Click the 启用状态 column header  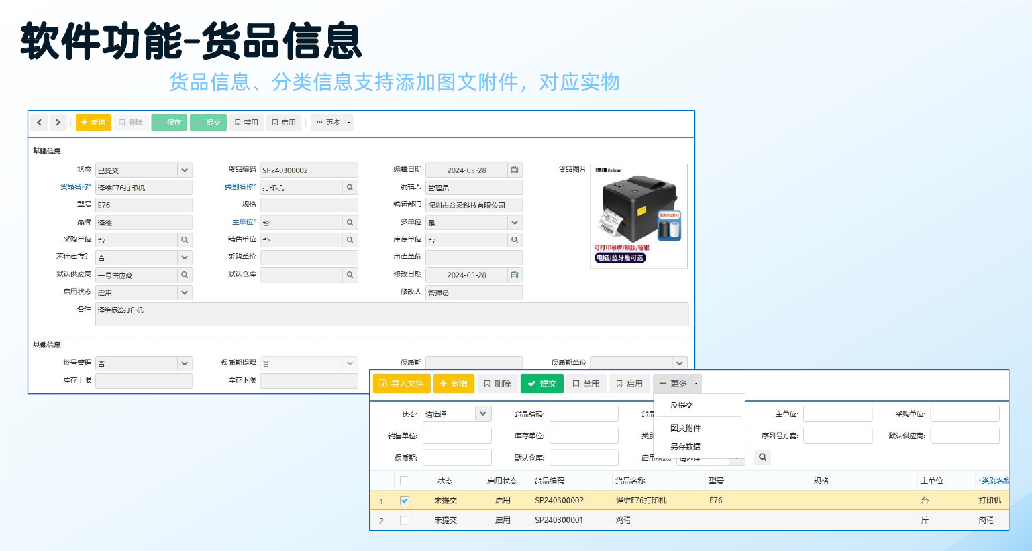(x=502, y=481)
